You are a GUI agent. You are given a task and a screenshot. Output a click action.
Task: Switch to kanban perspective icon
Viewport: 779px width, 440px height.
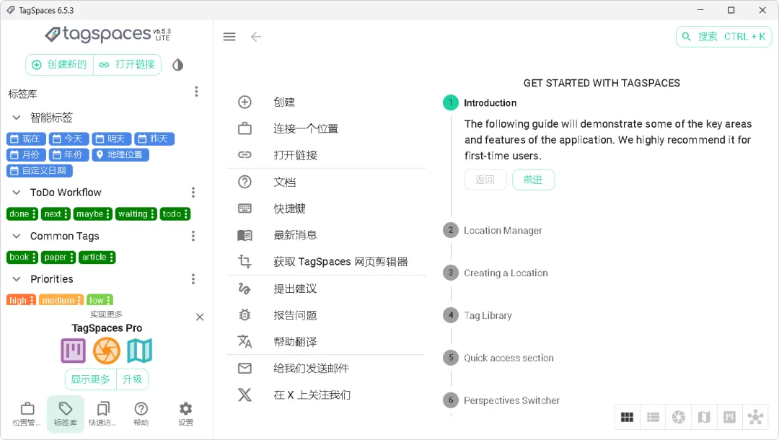point(729,417)
